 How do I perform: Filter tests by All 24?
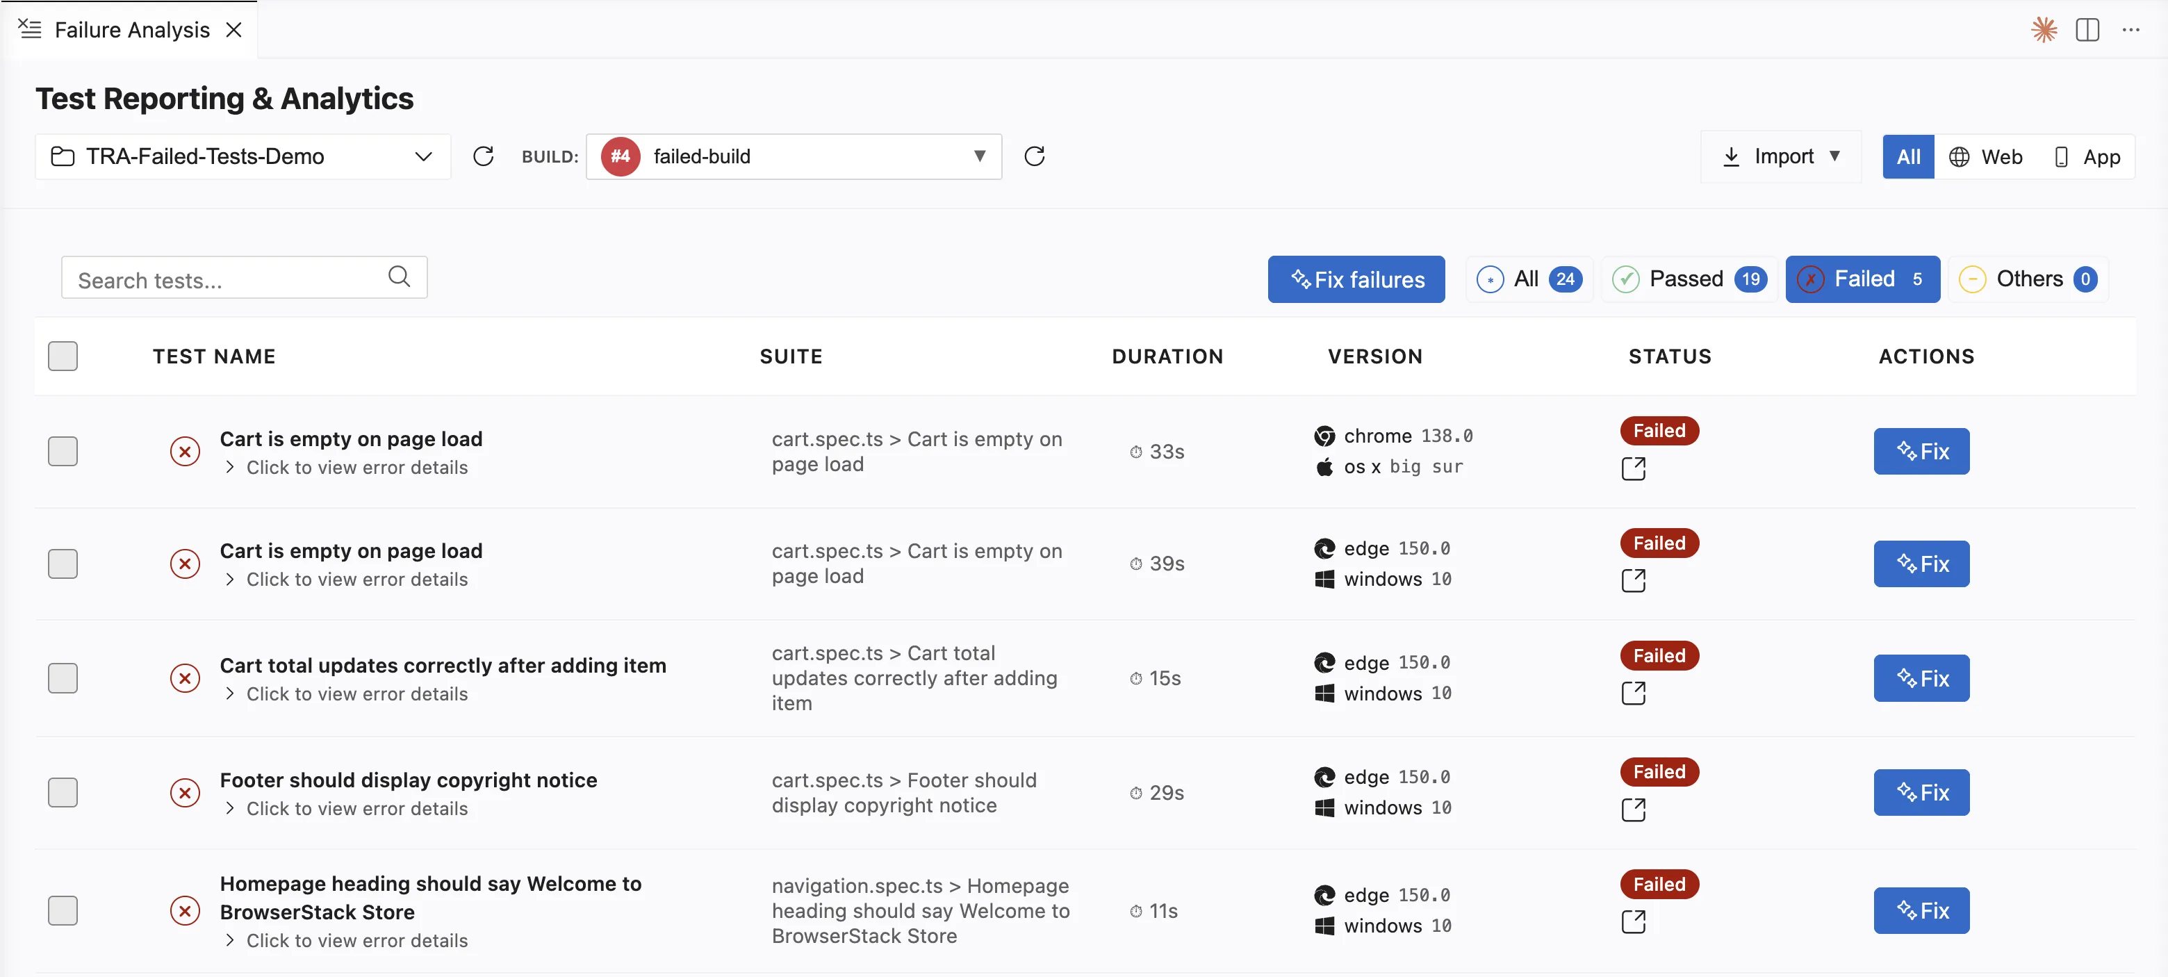[1529, 279]
